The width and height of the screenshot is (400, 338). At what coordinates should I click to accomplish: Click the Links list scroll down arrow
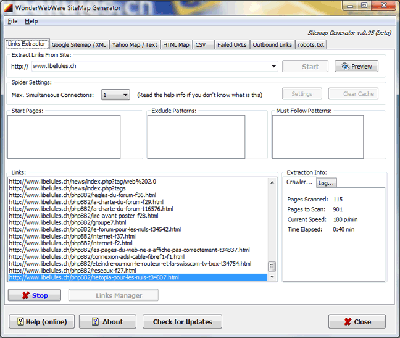(x=272, y=277)
